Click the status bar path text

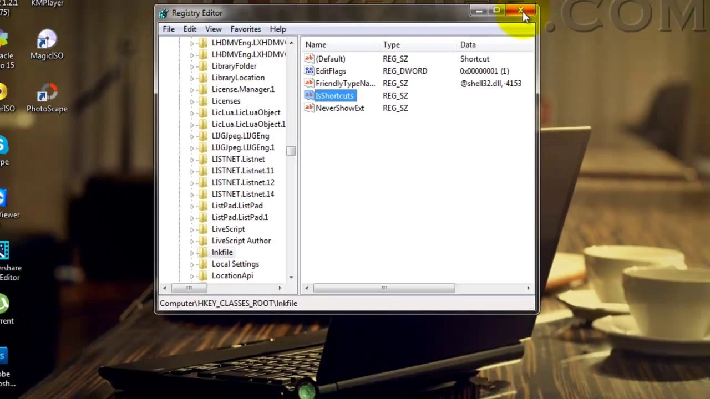point(229,303)
